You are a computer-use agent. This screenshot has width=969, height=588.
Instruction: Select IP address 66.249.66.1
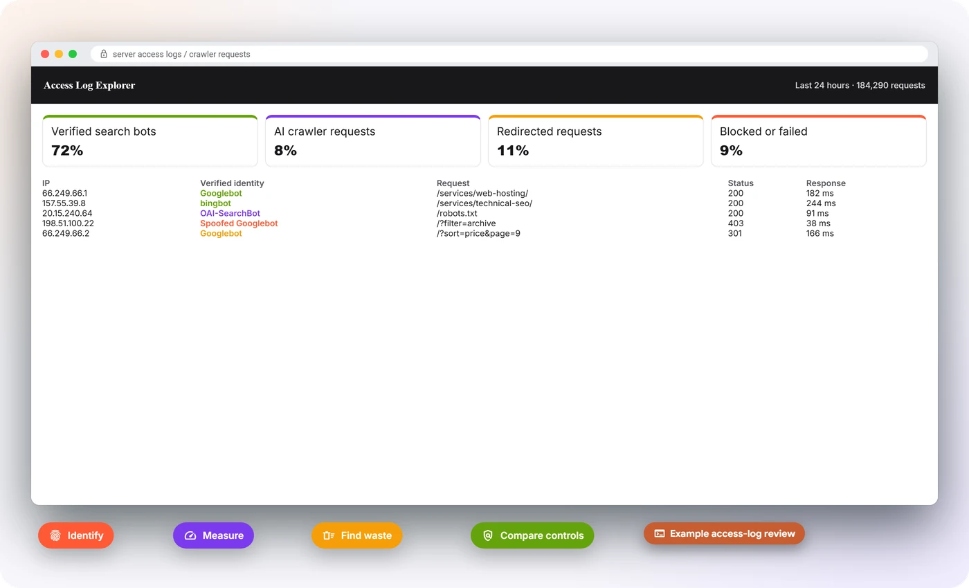point(65,194)
